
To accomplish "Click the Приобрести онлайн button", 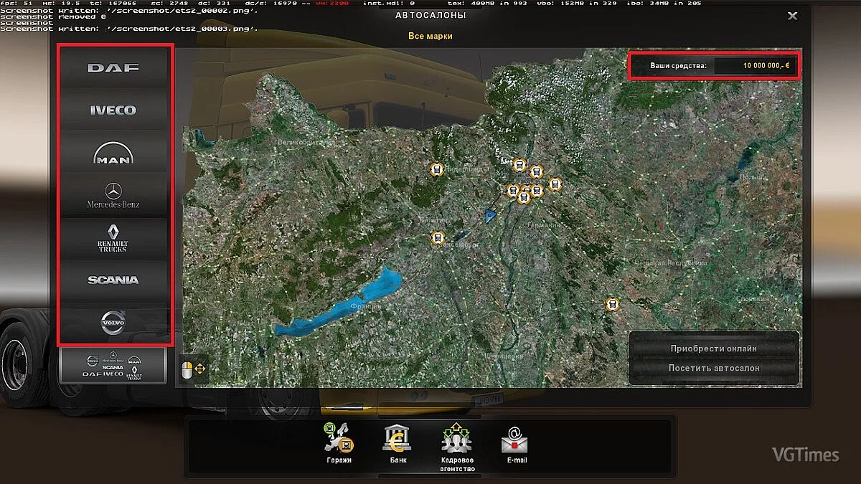I will pos(713,349).
